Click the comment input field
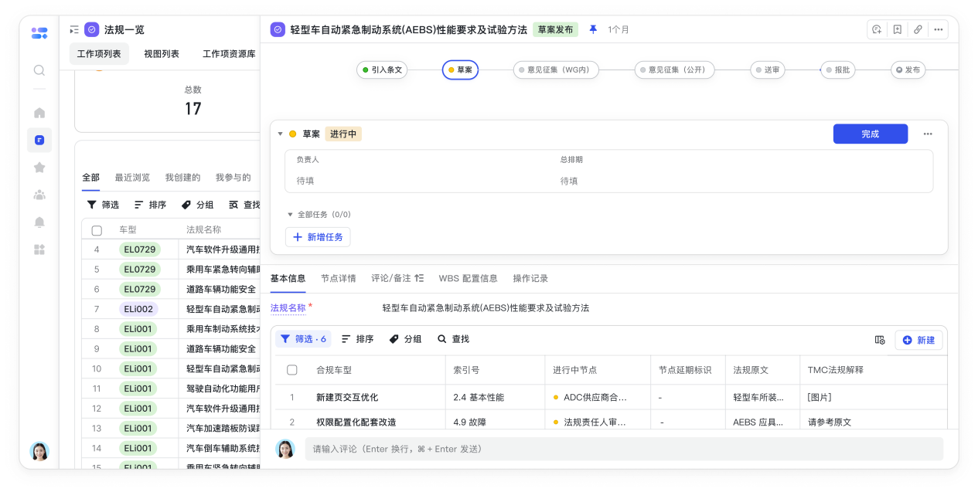This screenshot has height=492, width=978. pyautogui.click(x=623, y=449)
